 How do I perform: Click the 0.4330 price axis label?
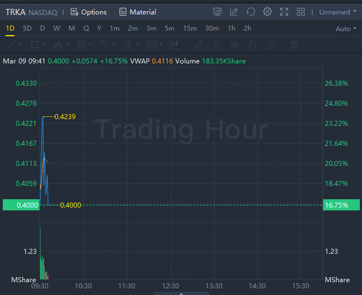click(x=26, y=83)
